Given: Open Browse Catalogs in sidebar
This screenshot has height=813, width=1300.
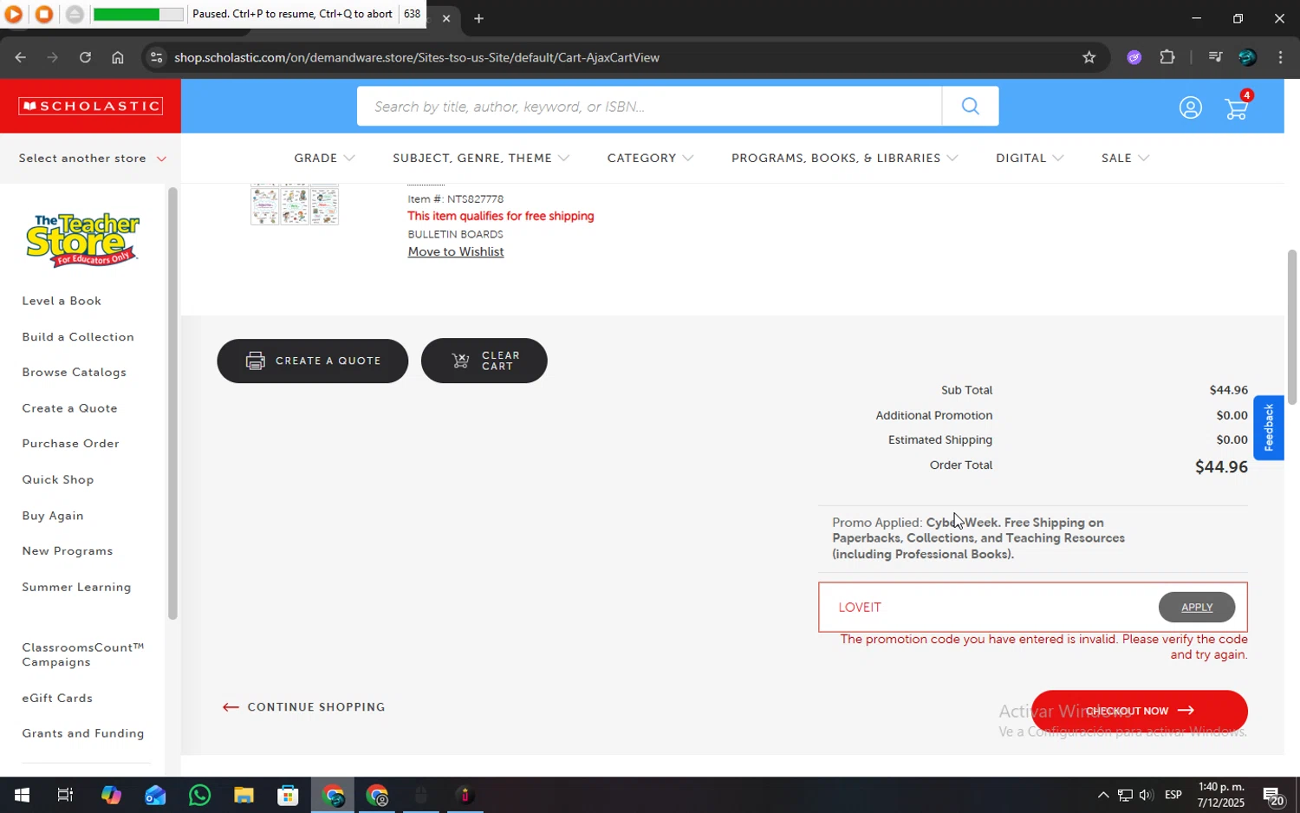Looking at the screenshot, I should pyautogui.click(x=74, y=372).
